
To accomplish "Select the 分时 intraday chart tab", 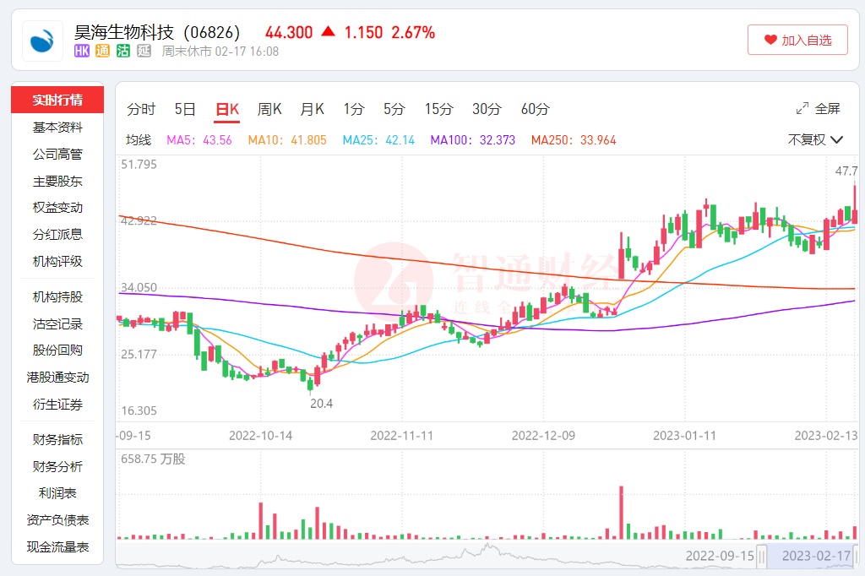I will tap(141, 109).
